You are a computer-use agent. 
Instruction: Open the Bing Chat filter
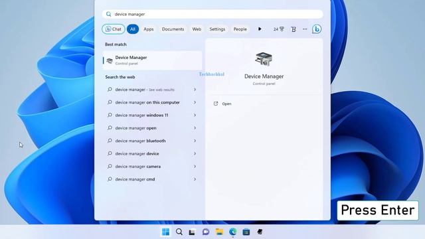pyautogui.click(x=114, y=29)
